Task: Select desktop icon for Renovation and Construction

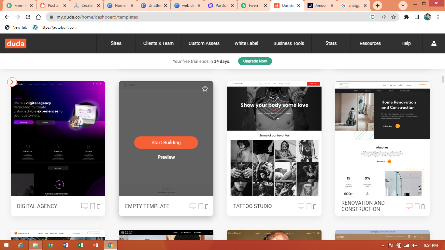Action: (x=409, y=206)
